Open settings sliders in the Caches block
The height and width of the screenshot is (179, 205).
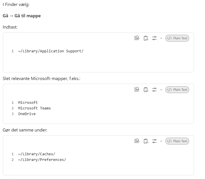154,141
